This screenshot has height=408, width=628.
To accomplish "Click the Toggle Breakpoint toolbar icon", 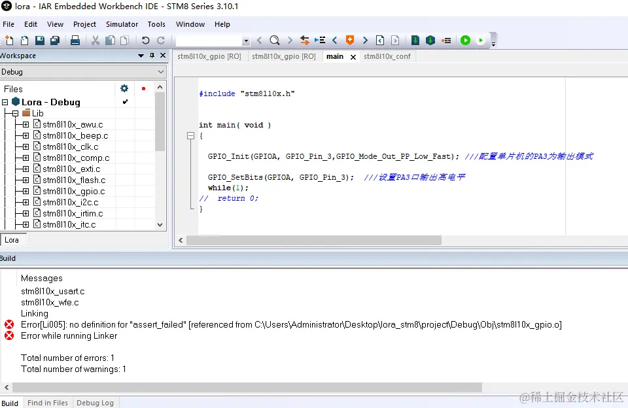I will (x=445, y=40).
